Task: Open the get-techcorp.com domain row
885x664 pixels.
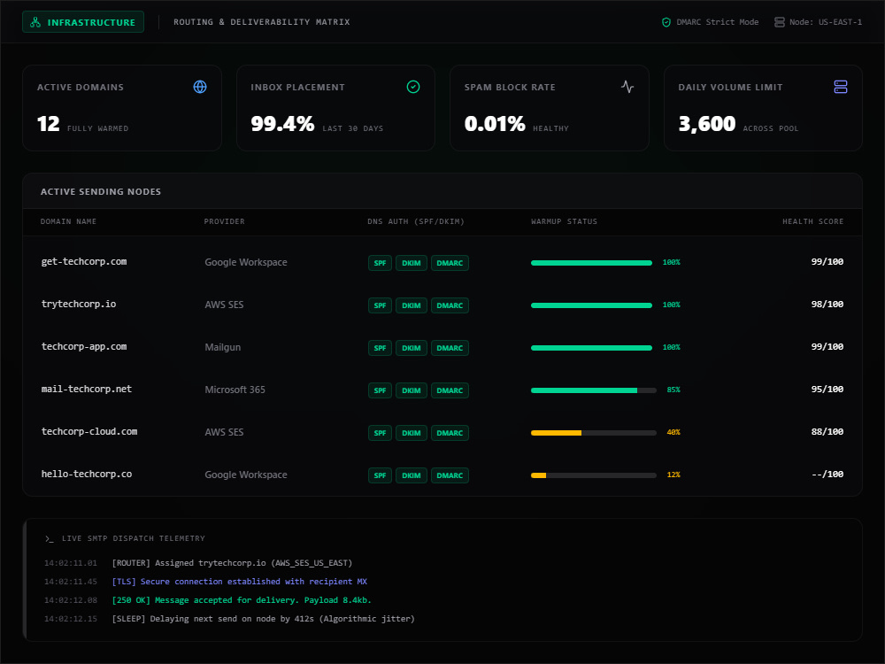Action: 442,262
